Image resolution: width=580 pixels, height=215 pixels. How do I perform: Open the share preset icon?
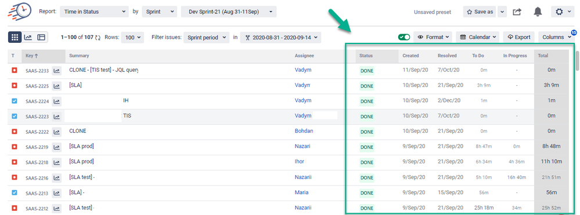[x=517, y=12]
